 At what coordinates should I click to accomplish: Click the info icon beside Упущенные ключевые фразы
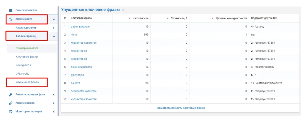tap(123, 10)
